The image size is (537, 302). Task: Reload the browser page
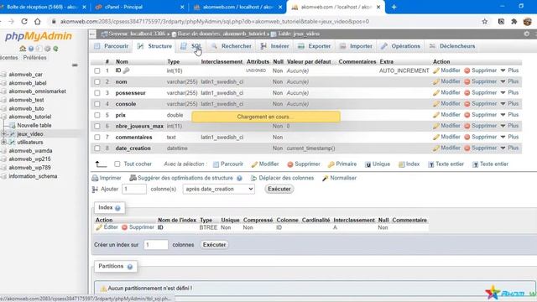(24, 21)
